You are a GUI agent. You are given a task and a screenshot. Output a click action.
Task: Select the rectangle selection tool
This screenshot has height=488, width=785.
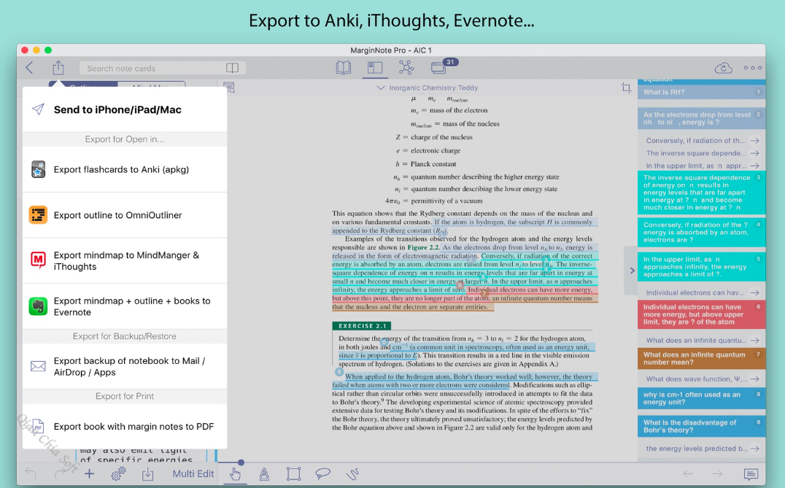(x=293, y=474)
